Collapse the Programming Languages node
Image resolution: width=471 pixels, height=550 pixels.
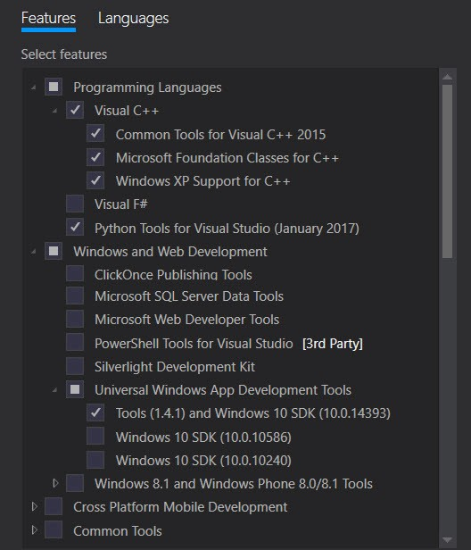33,87
